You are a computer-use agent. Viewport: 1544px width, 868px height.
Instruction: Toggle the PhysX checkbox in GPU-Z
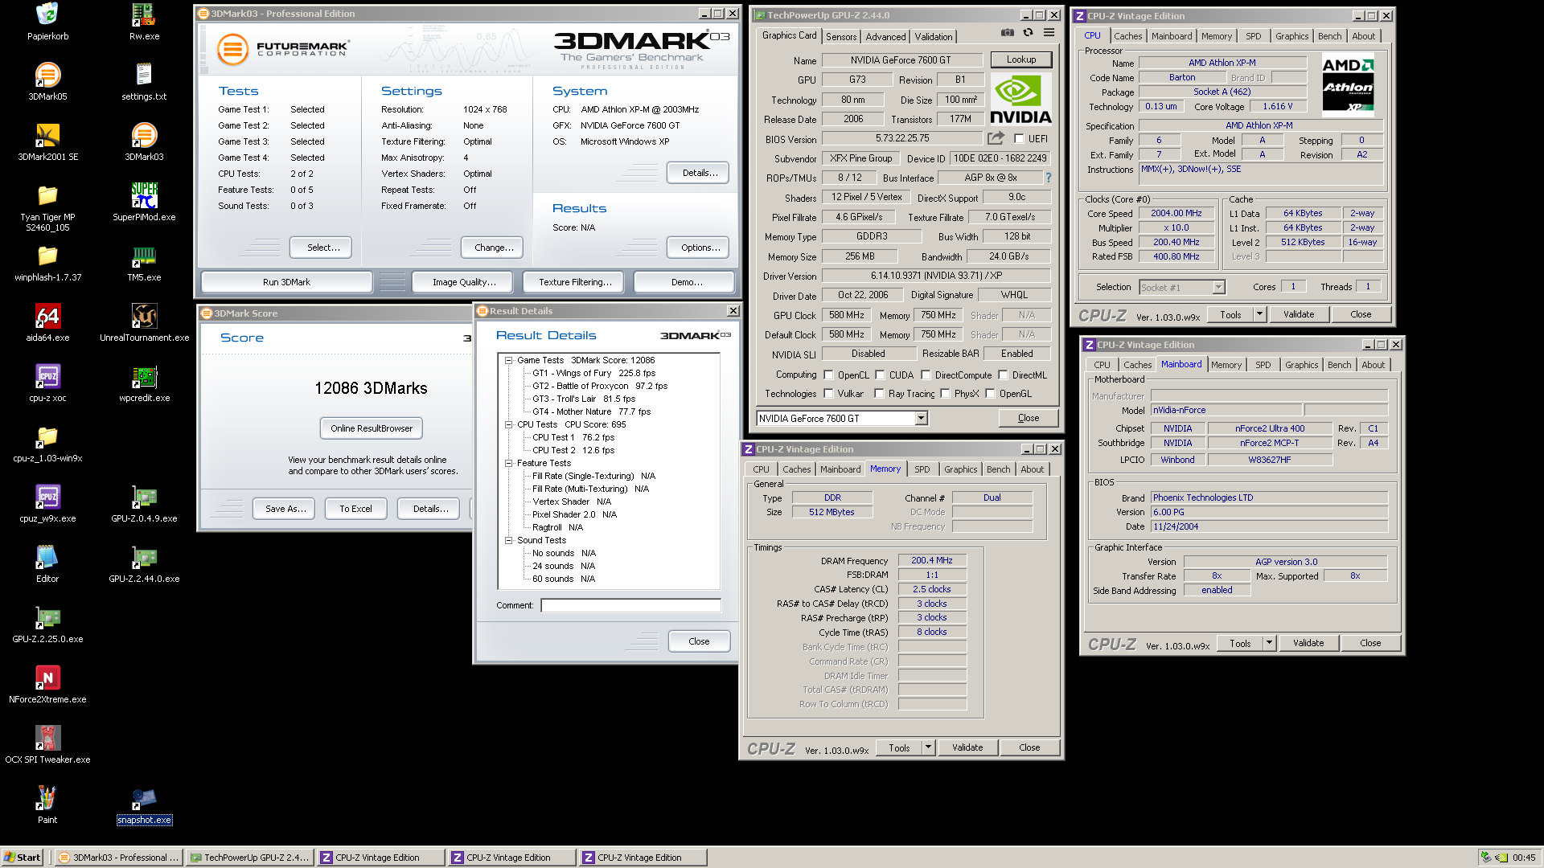(946, 394)
